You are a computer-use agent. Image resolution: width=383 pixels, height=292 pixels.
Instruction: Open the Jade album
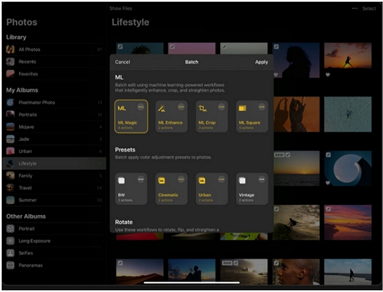(54, 139)
